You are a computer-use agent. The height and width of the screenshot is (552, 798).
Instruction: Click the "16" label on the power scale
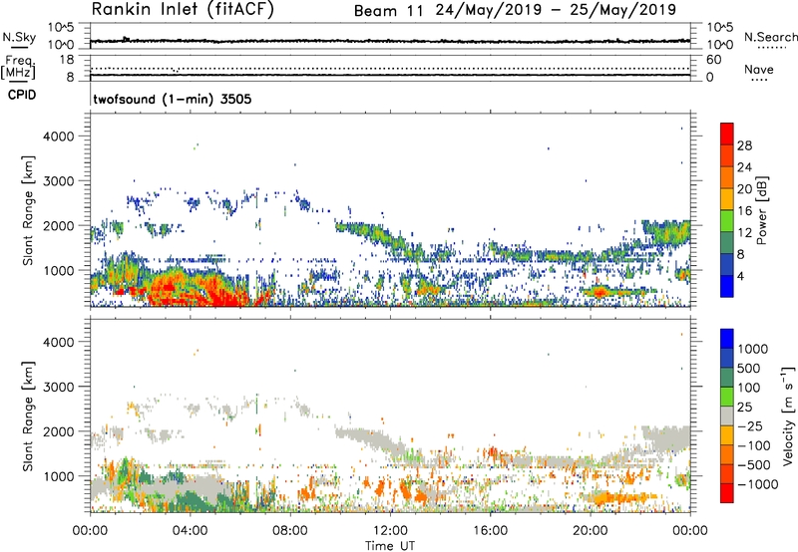[744, 211]
